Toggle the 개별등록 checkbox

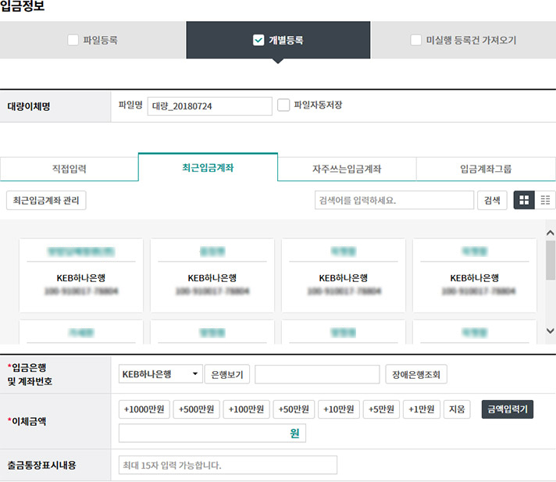pos(259,40)
